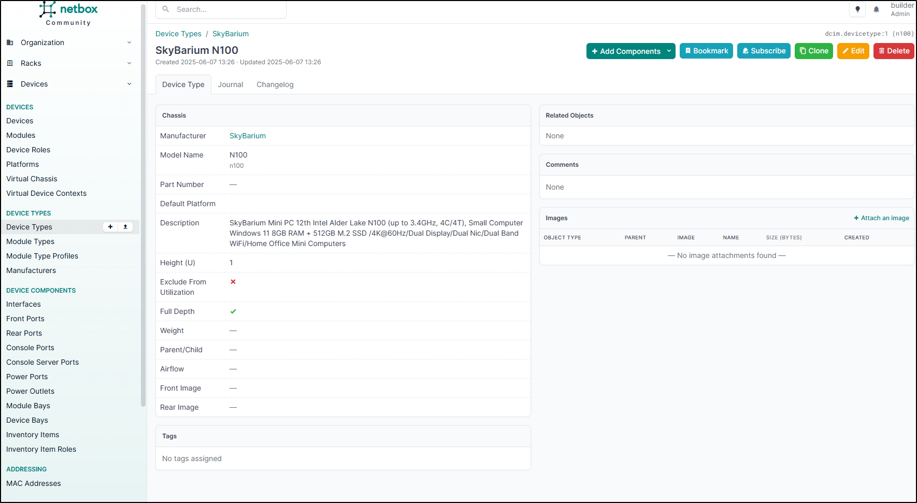This screenshot has height=503, width=917.
Task: Click the search magnifier icon
Action: [166, 9]
